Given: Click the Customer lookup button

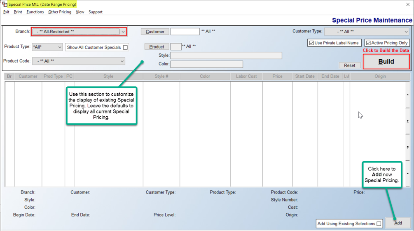Looking at the screenshot, I should click(155, 32).
